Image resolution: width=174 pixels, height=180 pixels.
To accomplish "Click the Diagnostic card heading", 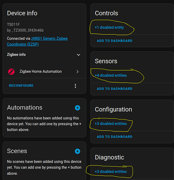I will [110, 157].
